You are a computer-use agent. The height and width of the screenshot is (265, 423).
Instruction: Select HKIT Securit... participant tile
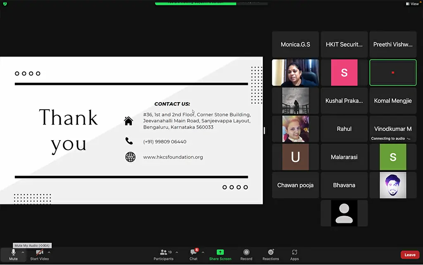tap(344, 45)
